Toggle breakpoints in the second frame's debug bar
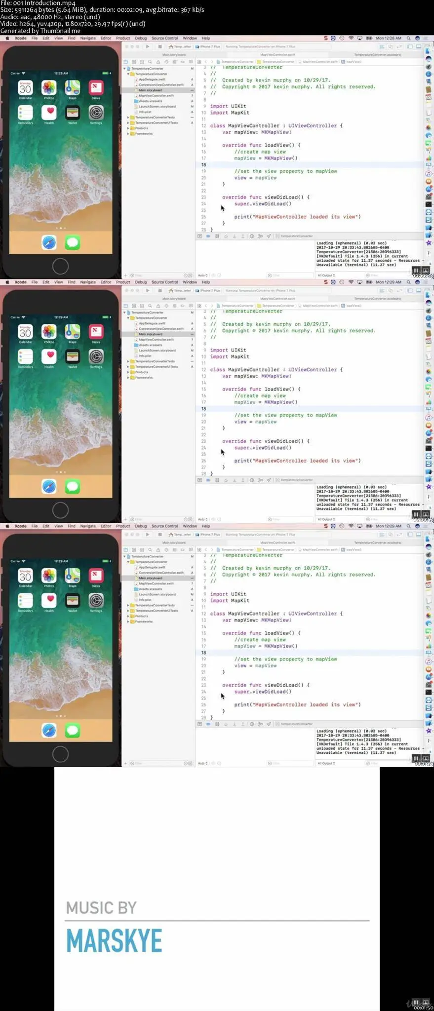Viewport: 434px width, 1011px height. click(208, 480)
